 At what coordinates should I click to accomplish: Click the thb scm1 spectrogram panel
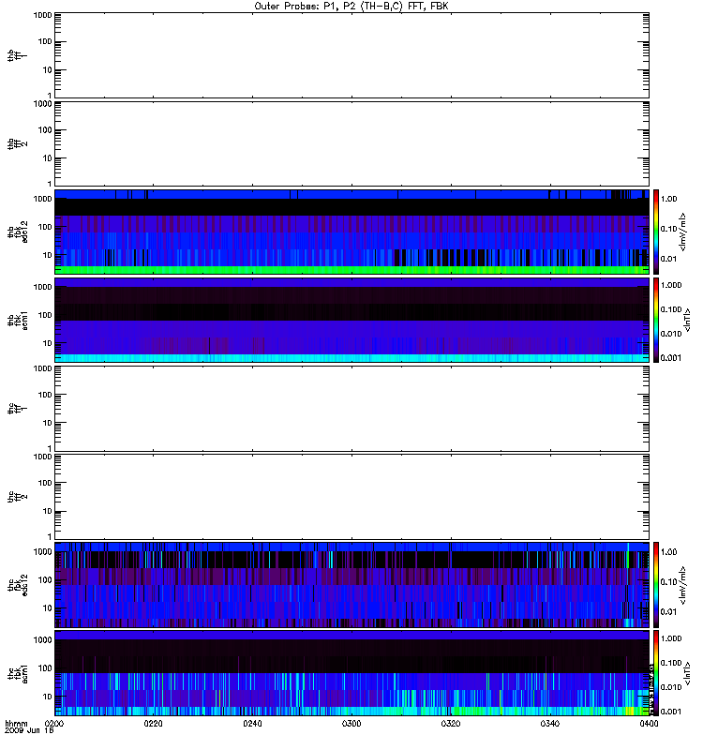pos(351,320)
